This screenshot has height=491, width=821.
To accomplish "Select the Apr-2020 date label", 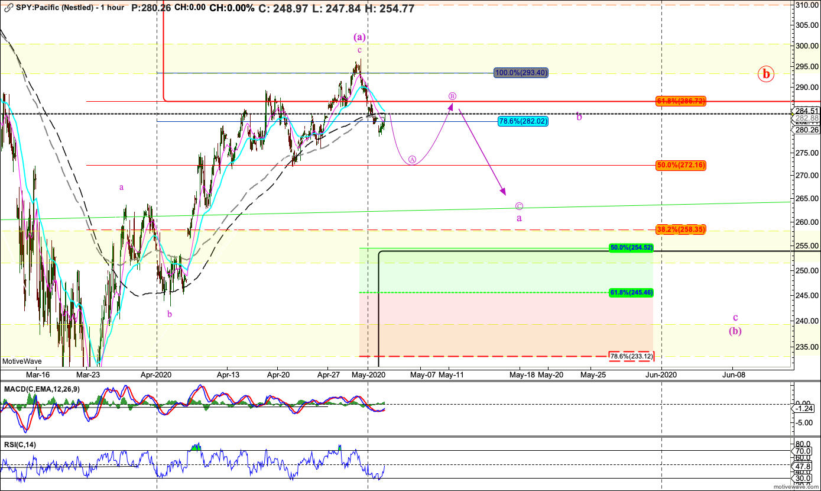I will click(x=157, y=374).
